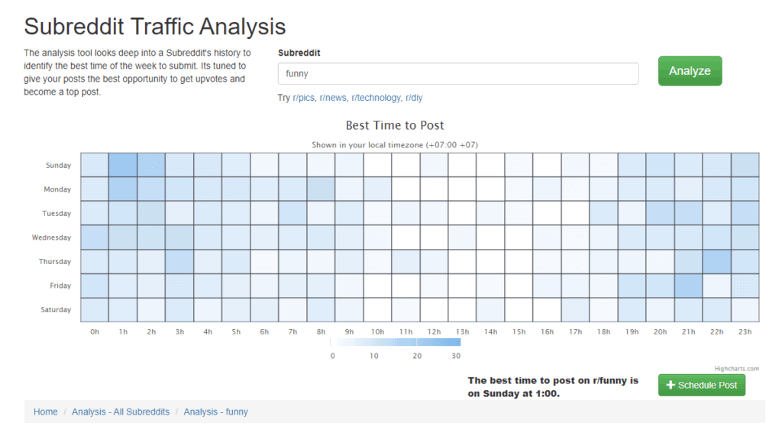
Task: Select the Thursday 3h heatmap cell
Action: (179, 261)
